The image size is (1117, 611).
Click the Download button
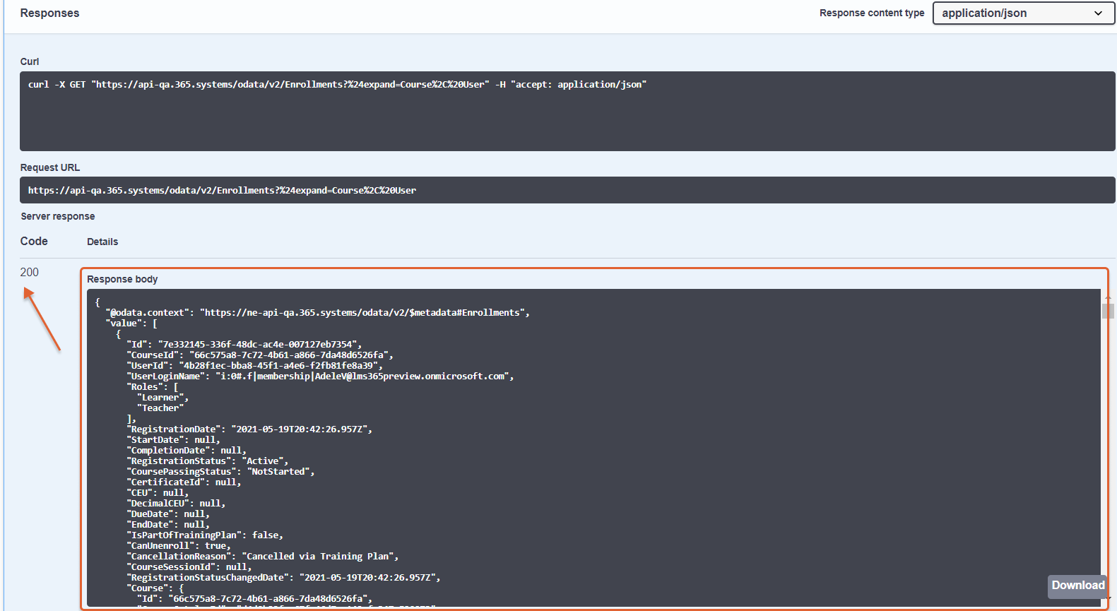pos(1077,586)
